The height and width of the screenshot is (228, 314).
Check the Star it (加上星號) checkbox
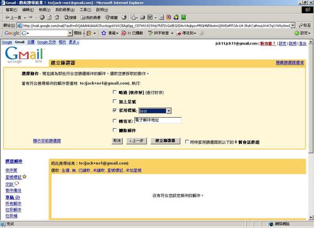tap(115, 101)
